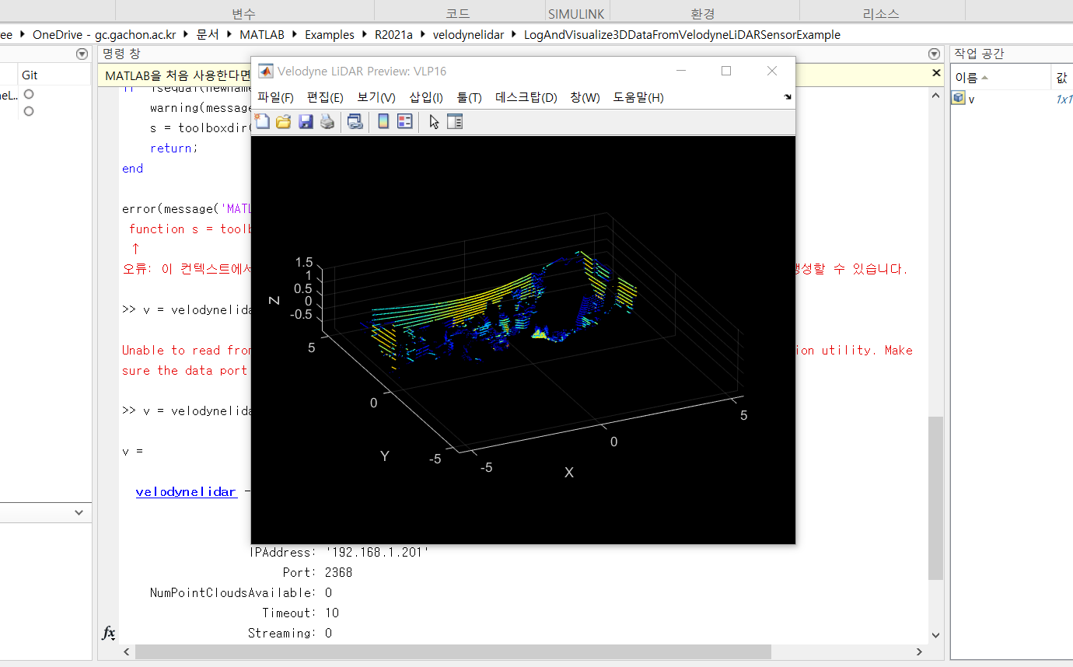Open the 편집(E) menu in figure window
Viewport: 1073px width, 667px height.
click(325, 97)
